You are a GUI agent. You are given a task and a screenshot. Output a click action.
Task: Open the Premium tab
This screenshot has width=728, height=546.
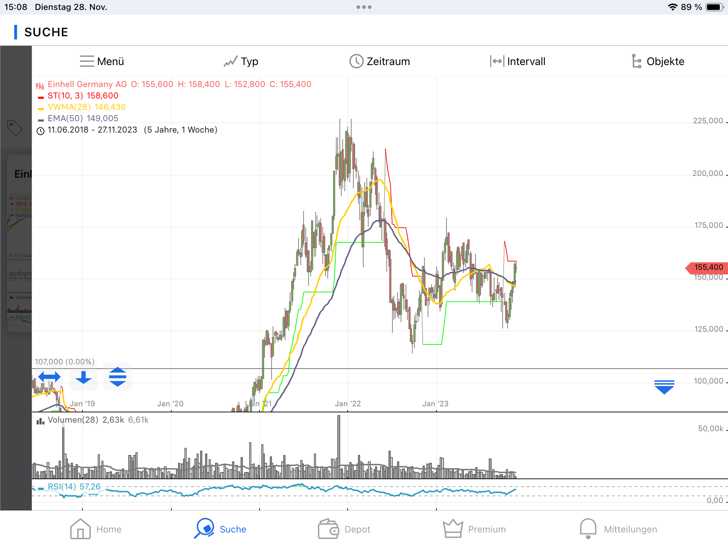pos(474,529)
